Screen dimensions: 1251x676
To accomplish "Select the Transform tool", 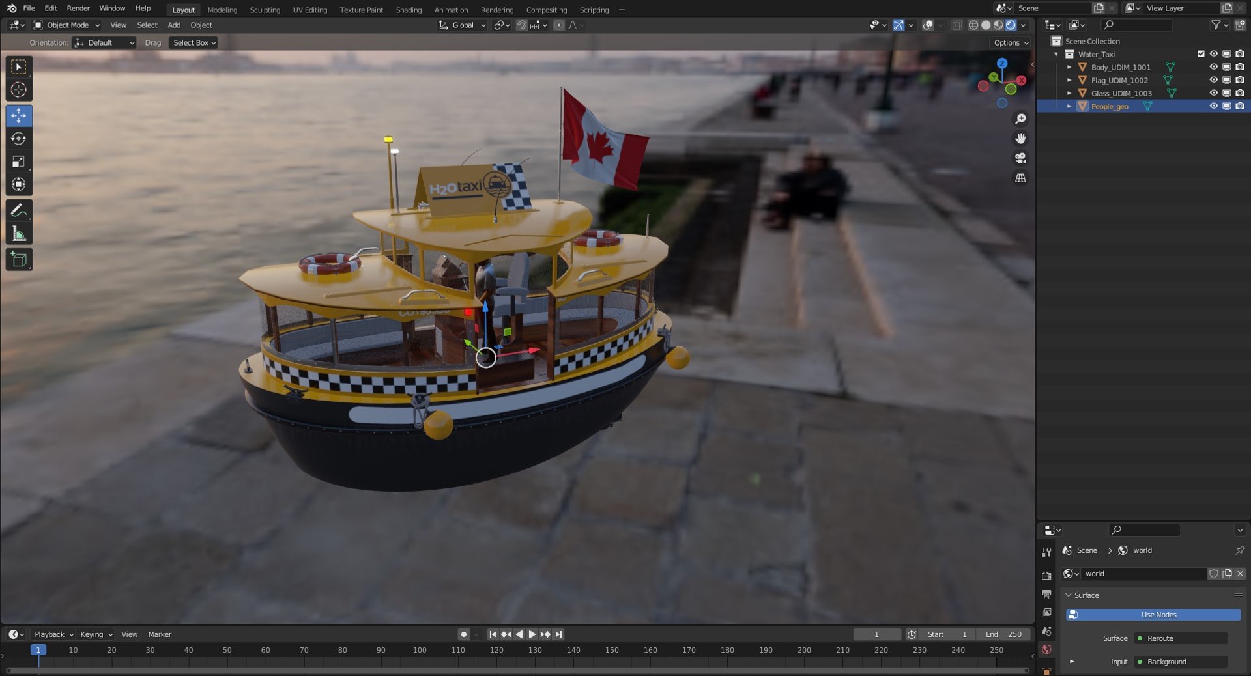I will (x=19, y=184).
